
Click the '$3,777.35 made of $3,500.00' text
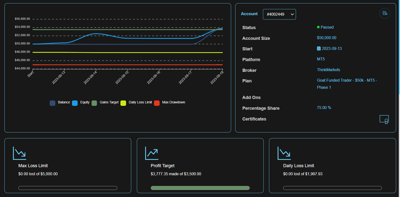[x=176, y=174]
